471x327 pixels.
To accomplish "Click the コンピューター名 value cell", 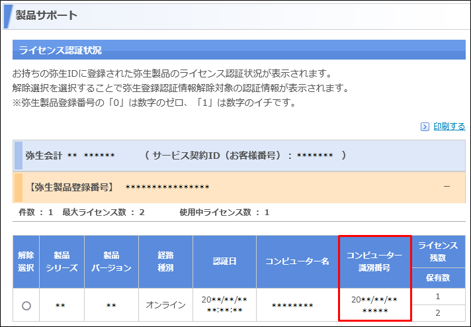I will coord(298,305).
